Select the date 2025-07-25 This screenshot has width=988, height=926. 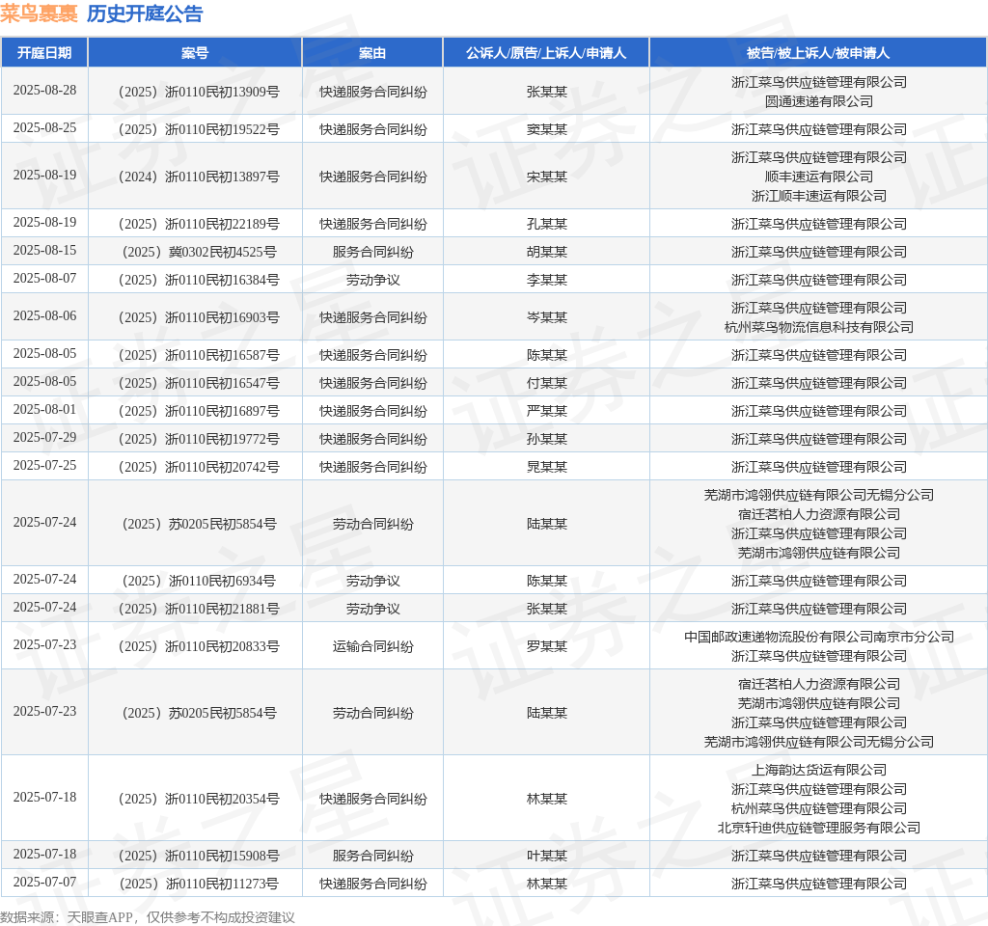click(44, 465)
